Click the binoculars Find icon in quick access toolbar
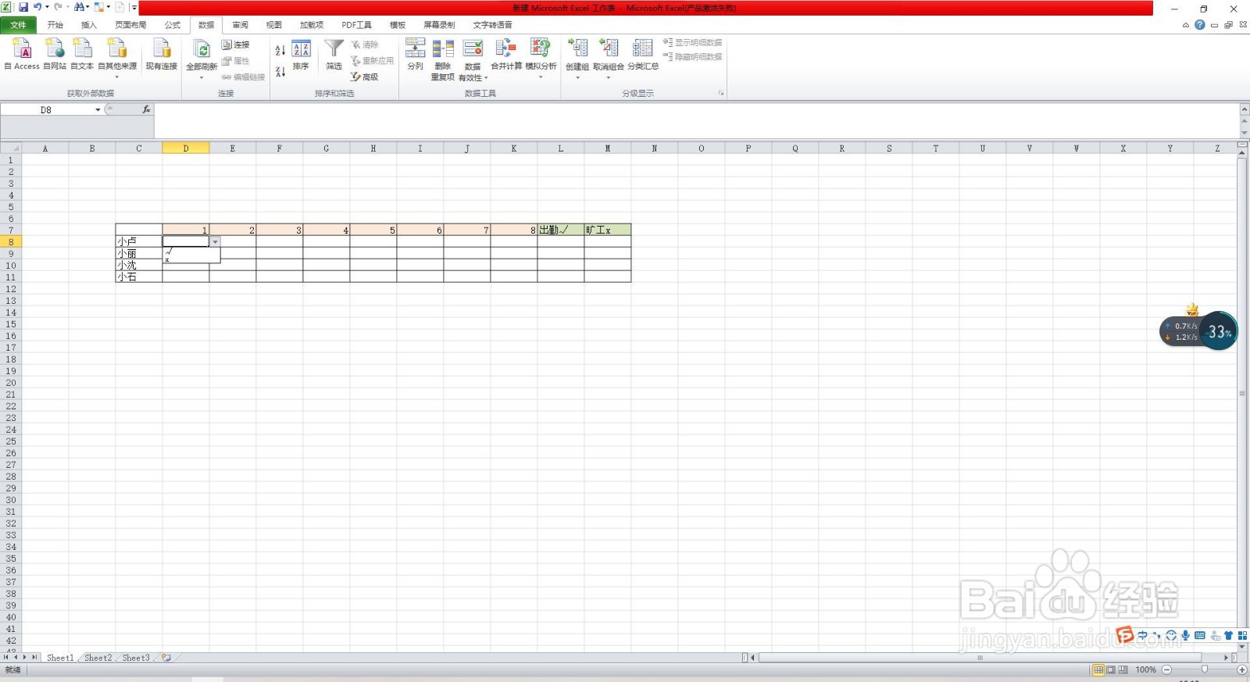Image resolution: width=1250 pixels, height=682 pixels. tap(79, 7)
